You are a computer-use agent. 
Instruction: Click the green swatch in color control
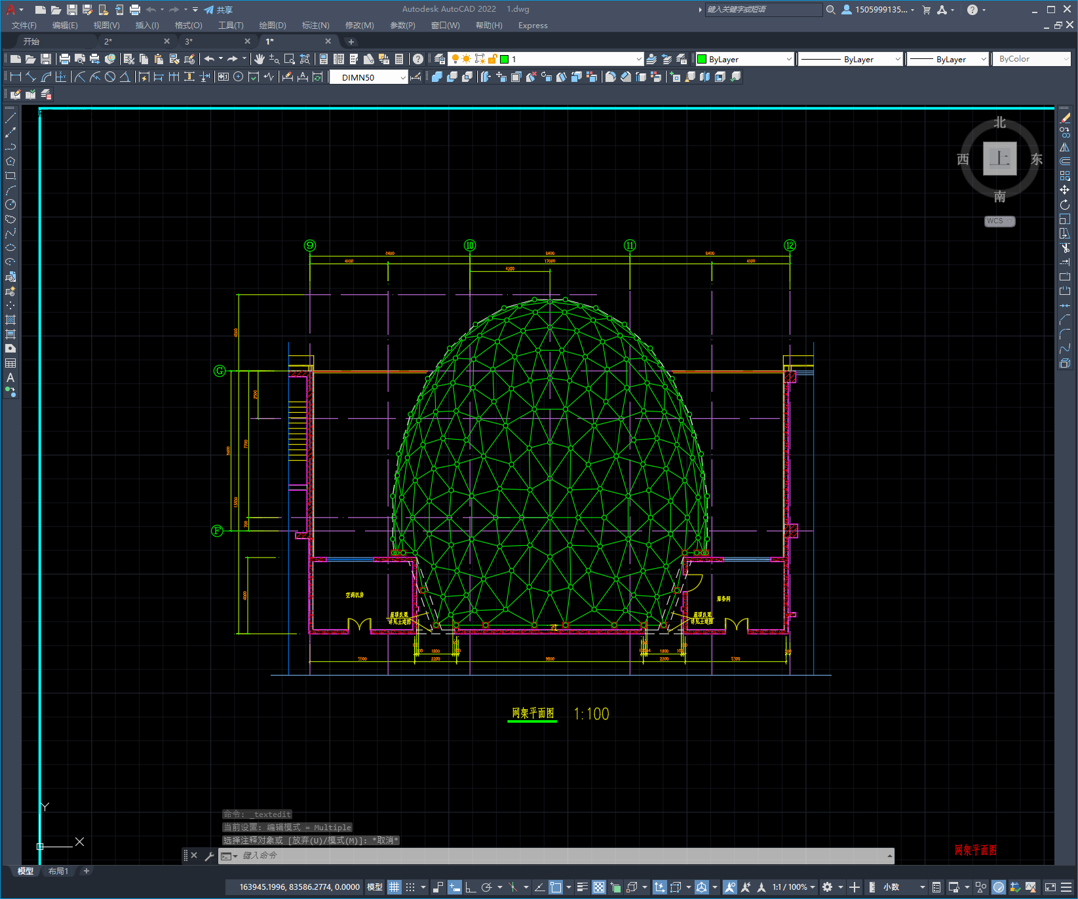pyautogui.click(x=702, y=59)
